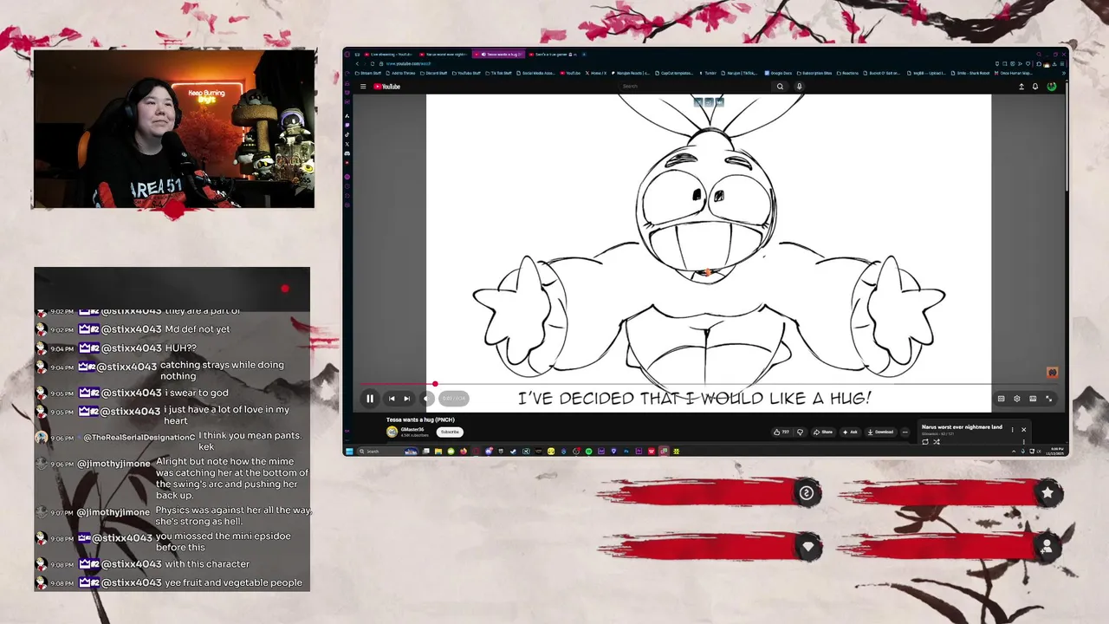This screenshot has height=624, width=1109.
Task: Open a new browser tab plus button
Action: click(585, 55)
